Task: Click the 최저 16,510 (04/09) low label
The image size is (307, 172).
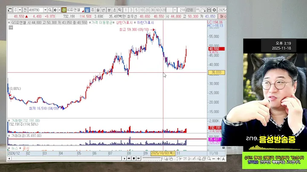Action: (x=43, y=108)
